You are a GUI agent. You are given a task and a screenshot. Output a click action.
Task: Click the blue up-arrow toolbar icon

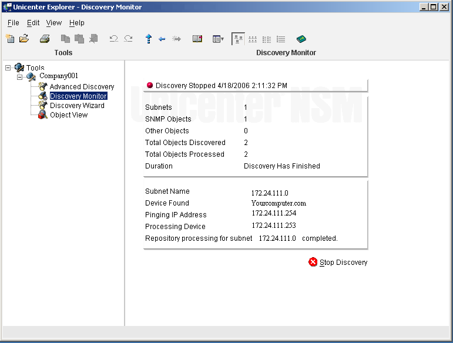tap(148, 39)
